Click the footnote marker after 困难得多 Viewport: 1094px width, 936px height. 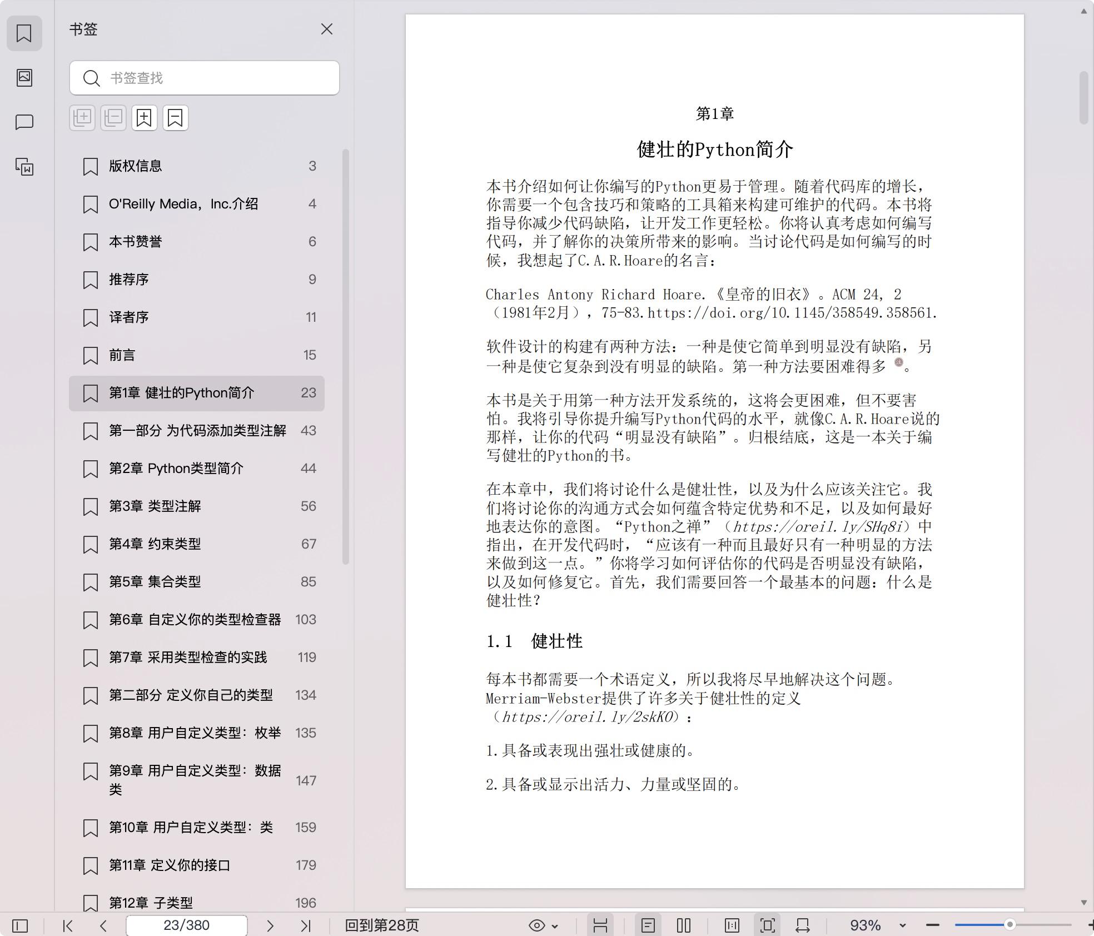tap(898, 362)
